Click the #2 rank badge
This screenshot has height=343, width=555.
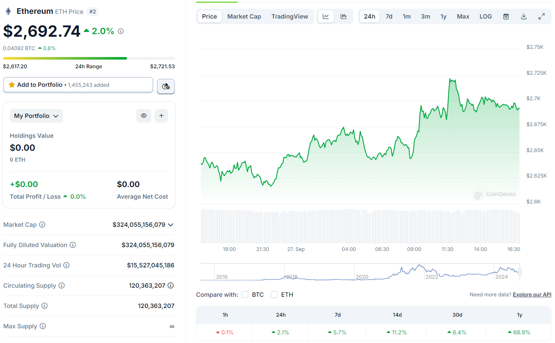tap(92, 12)
